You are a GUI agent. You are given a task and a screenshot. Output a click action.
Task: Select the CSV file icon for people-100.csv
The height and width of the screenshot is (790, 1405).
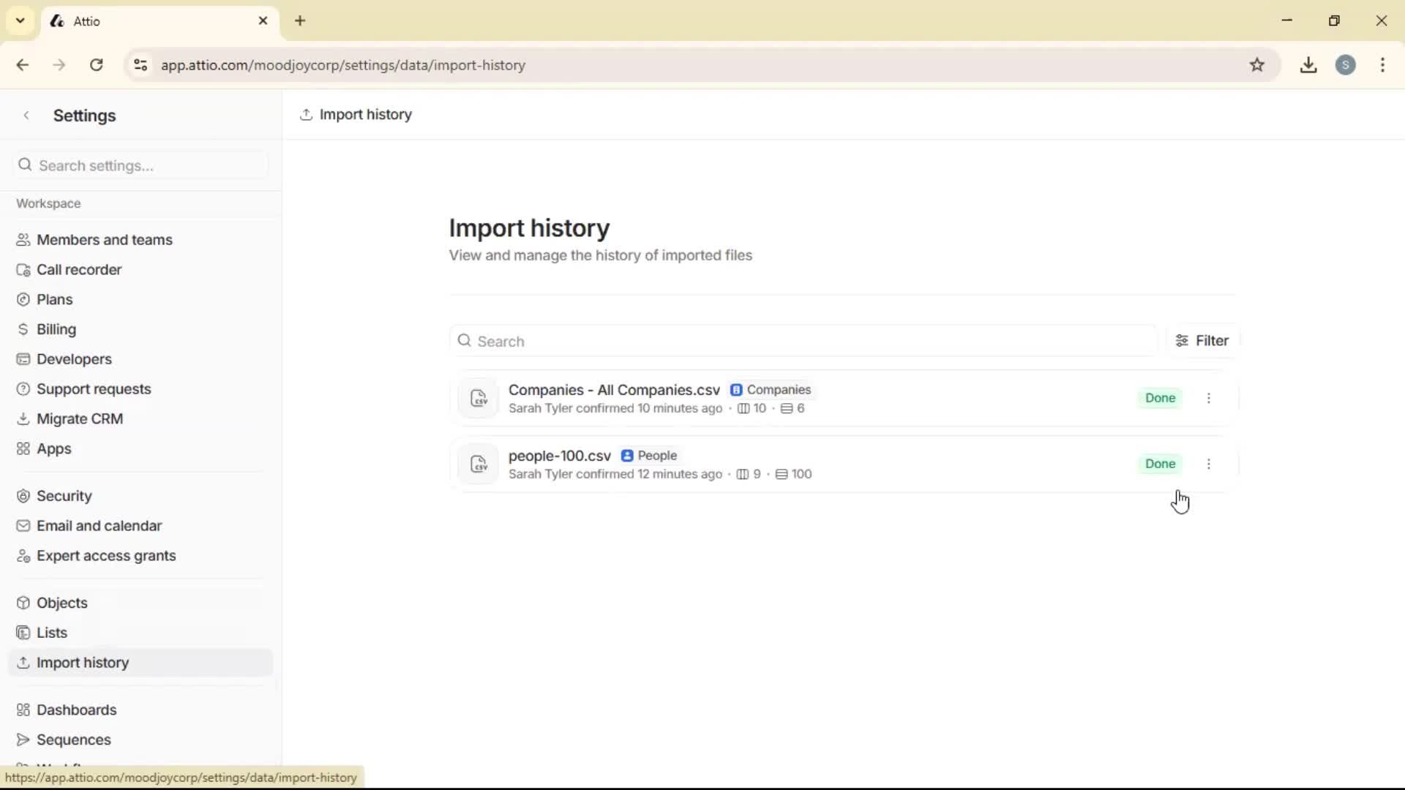click(x=478, y=464)
